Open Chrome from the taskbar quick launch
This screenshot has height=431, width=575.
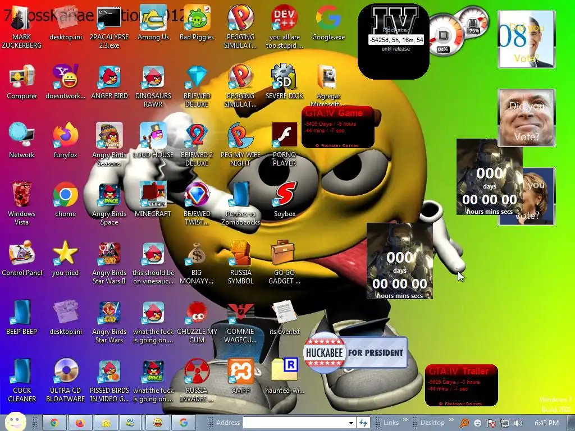54,423
